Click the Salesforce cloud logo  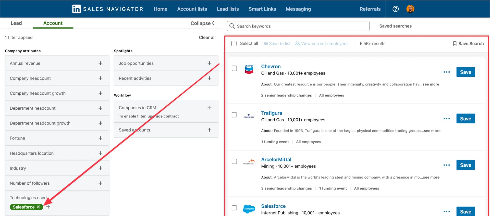tap(249, 209)
